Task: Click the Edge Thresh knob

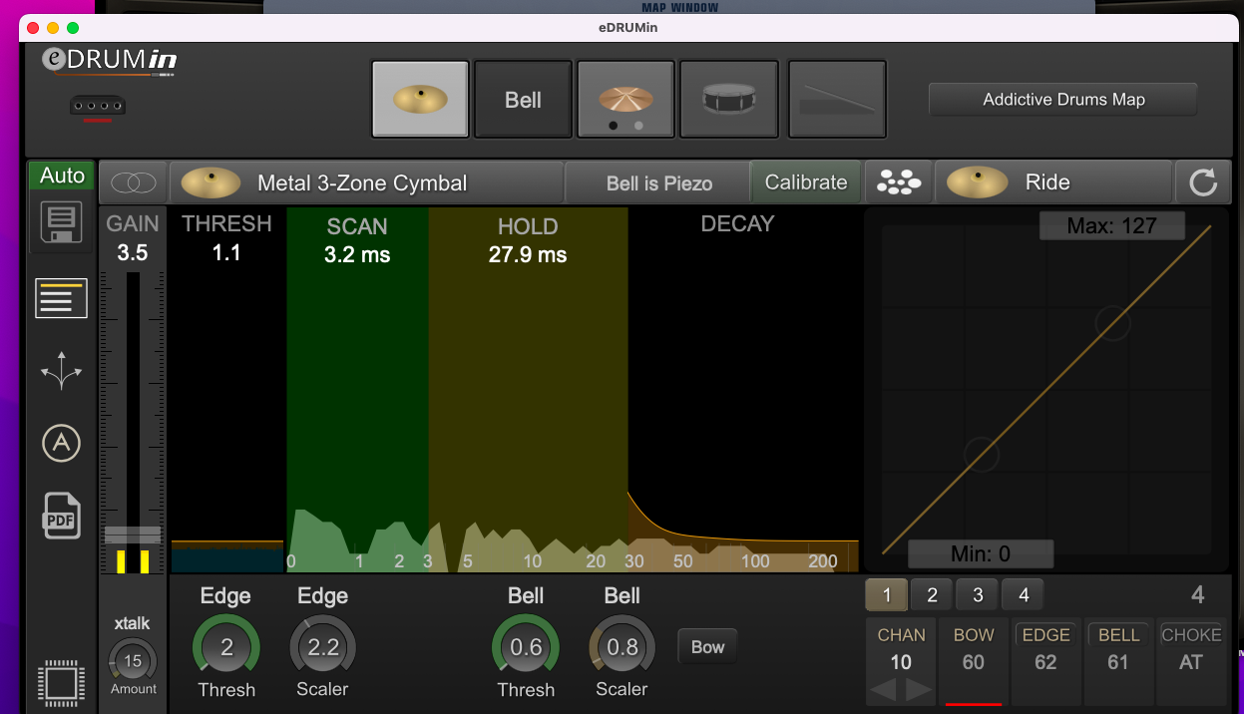Action: pyautogui.click(x=226, y=647)
